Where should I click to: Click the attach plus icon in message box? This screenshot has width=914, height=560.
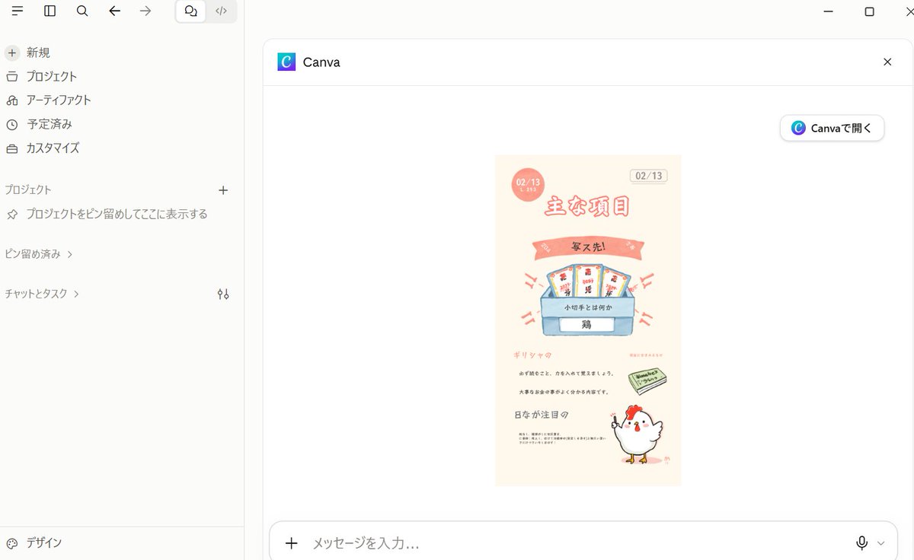[291, 543]
